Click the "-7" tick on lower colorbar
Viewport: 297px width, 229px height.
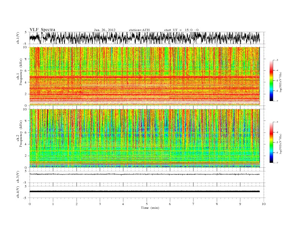click(x=276, y=163)
